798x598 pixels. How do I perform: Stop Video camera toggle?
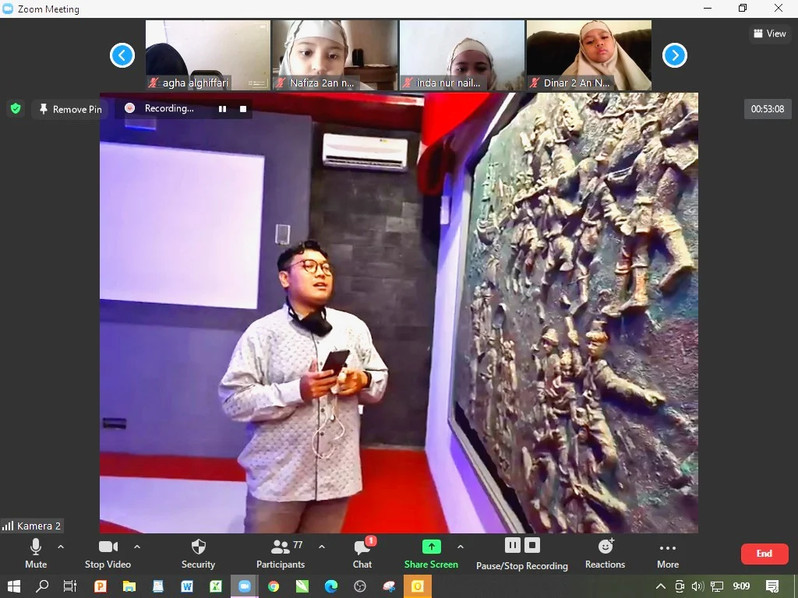coord(108,553)
